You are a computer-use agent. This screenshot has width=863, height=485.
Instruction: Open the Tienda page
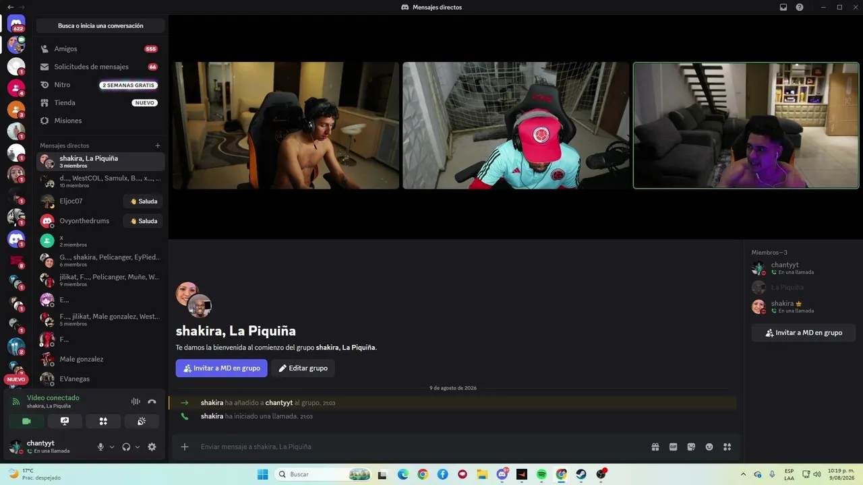pos(100,102)
